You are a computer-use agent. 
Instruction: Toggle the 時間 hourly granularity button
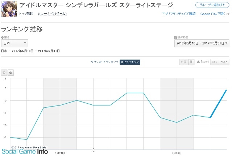click(184, 62)
